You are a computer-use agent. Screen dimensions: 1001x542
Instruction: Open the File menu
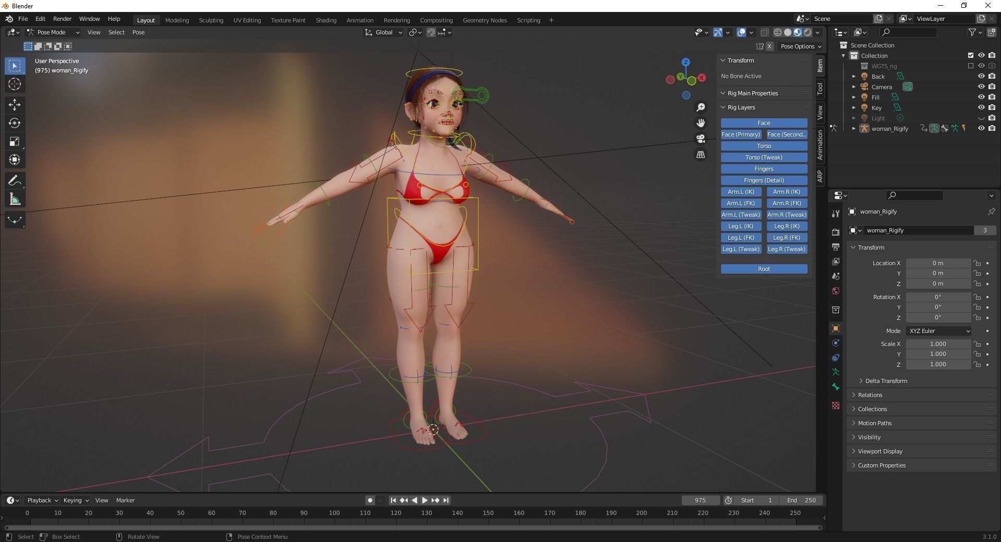pyautogui.click(x=23, y=19)
